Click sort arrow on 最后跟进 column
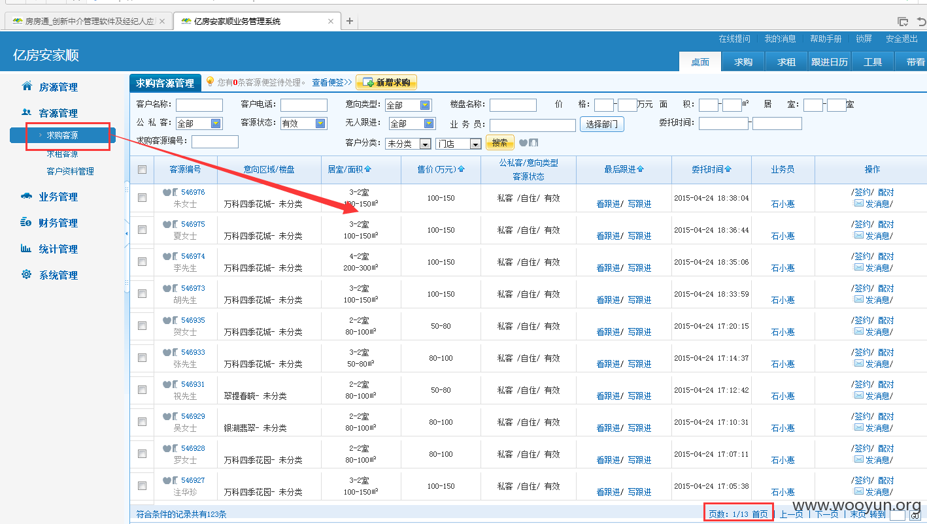 (640, 169)
